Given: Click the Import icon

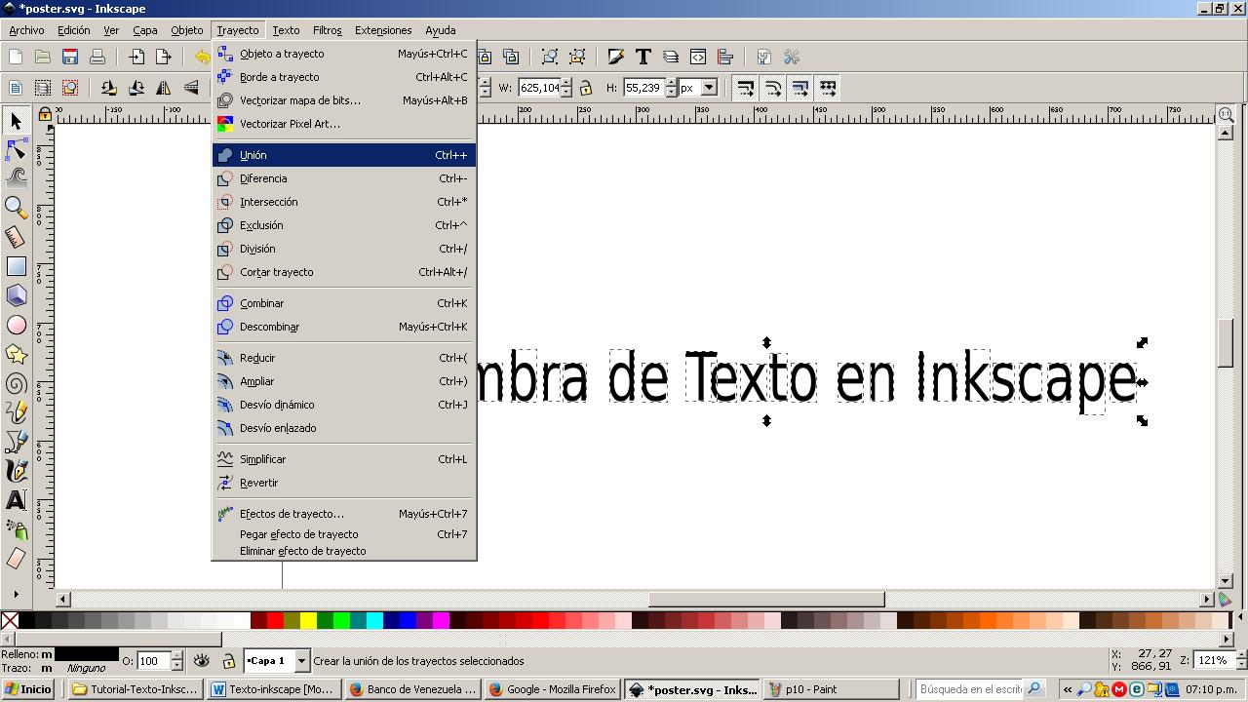Looking at the screenshot, I should [136, 58].
